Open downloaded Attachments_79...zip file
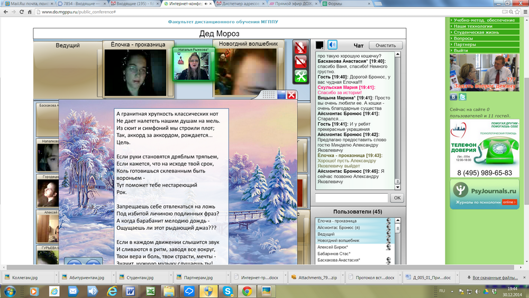Image resolution: width=529 pixels, height=298 pixels. (314, 277)
